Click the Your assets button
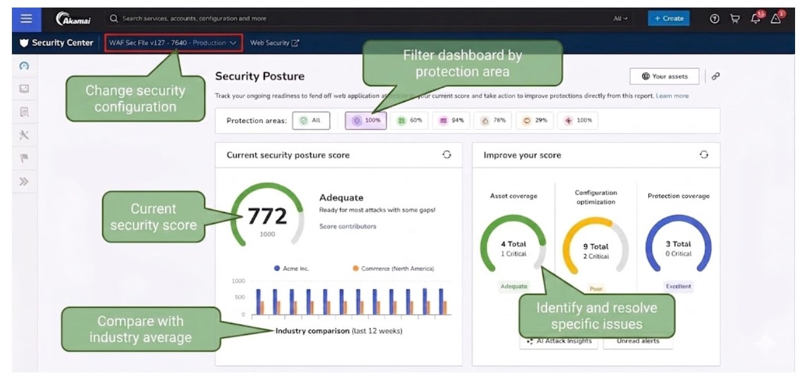Screen dimensions: 807x380 pos(665,77)
